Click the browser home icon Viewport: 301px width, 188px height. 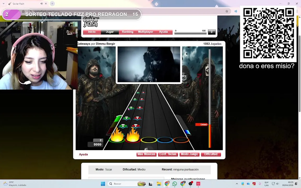[23, 11]
